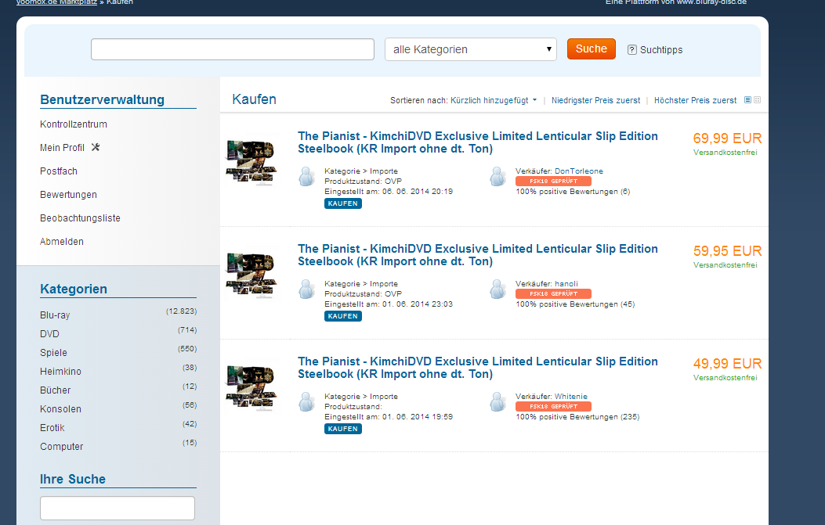Sort by 'Niedrigster Preis zuerst'

click(595, 100)
